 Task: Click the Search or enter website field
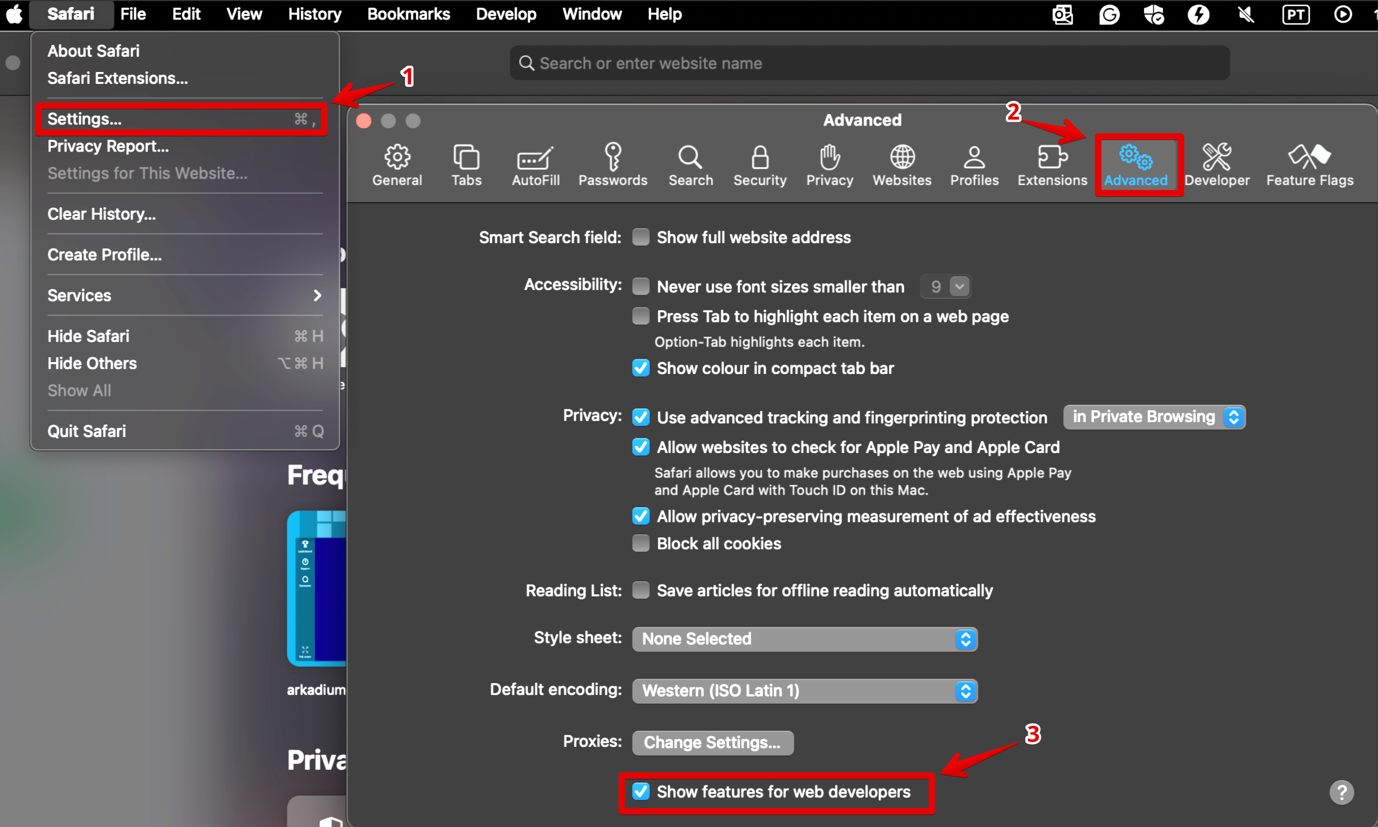click(869, 63)
